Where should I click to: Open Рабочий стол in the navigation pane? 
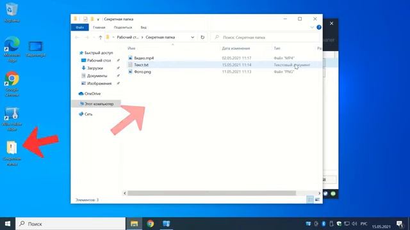tap(99, 60)
